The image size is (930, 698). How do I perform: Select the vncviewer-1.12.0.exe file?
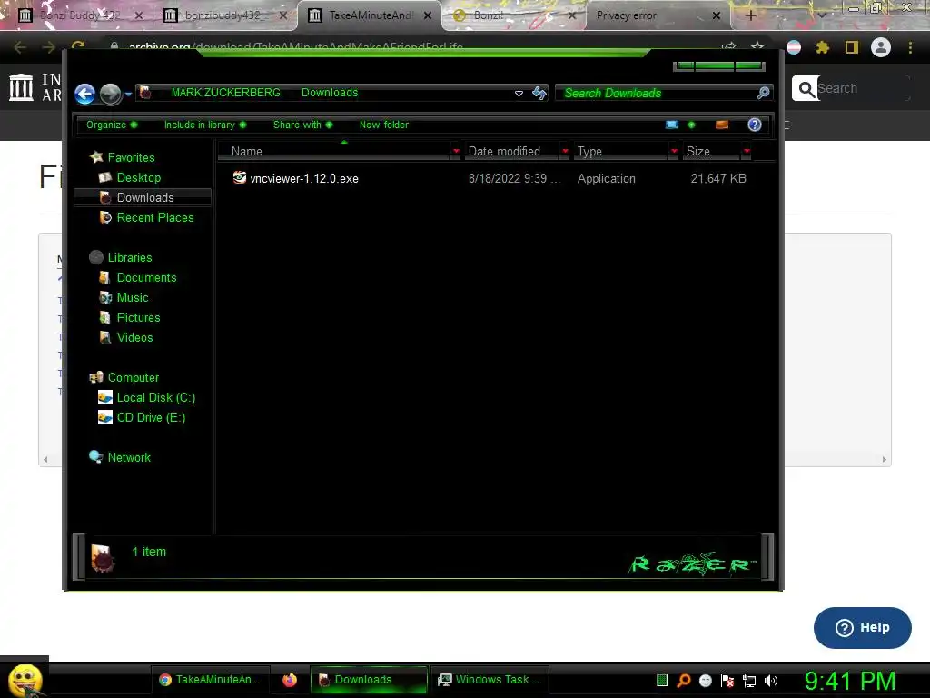point(303,179)
